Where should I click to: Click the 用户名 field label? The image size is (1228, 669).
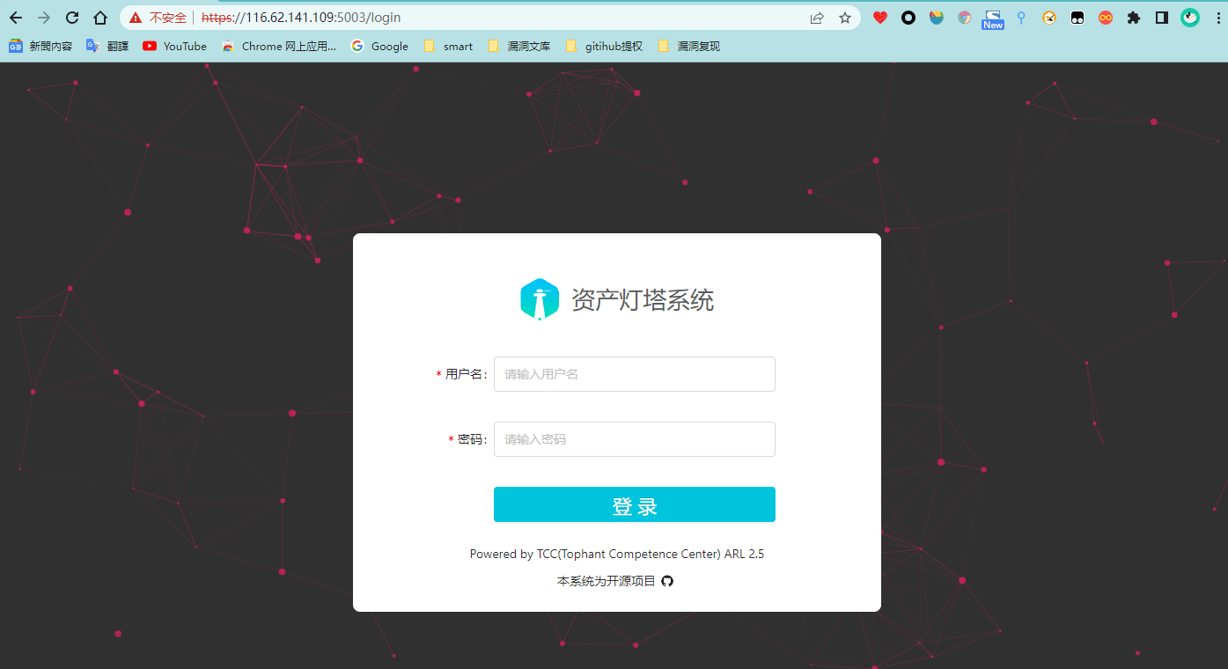point(462,374)
